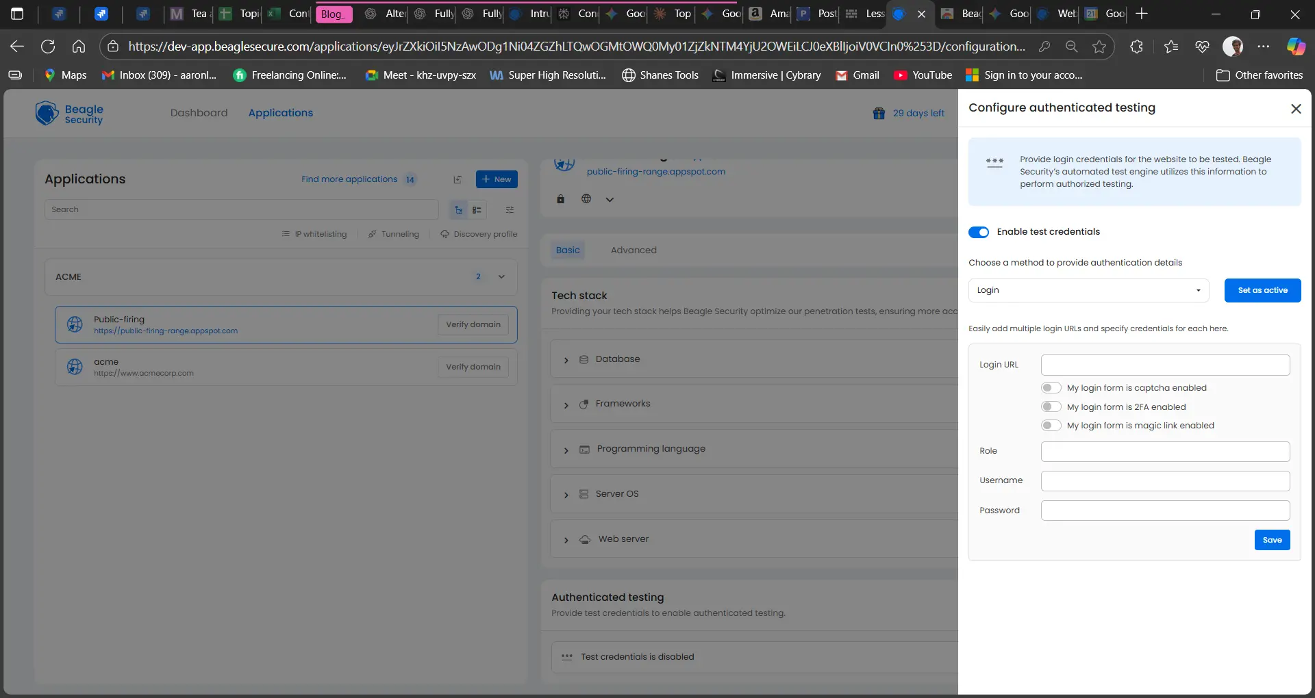Click inside the Login URL field
This screenshot has width=1315, height=698.
[1164, 365]
